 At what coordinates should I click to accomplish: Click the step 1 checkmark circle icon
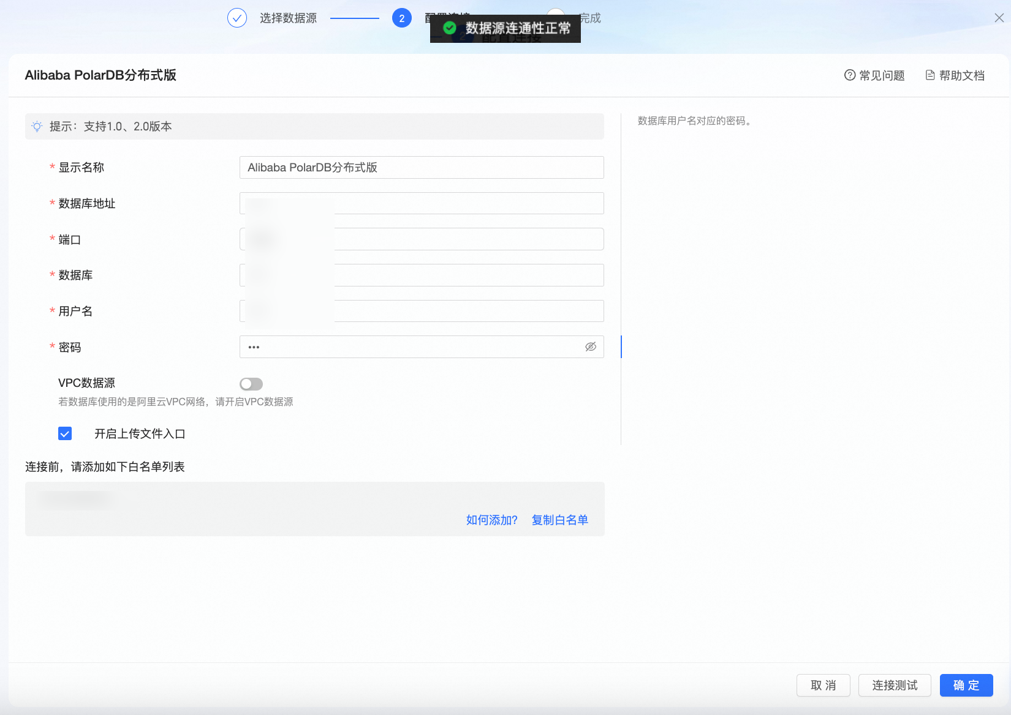[237, 18]
